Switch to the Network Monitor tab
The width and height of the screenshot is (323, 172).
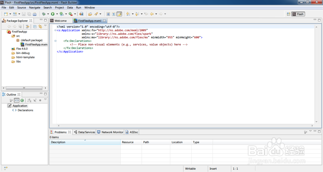tap(110, 132)
